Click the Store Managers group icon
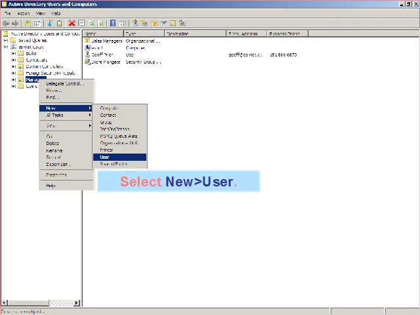 [87, 62]
